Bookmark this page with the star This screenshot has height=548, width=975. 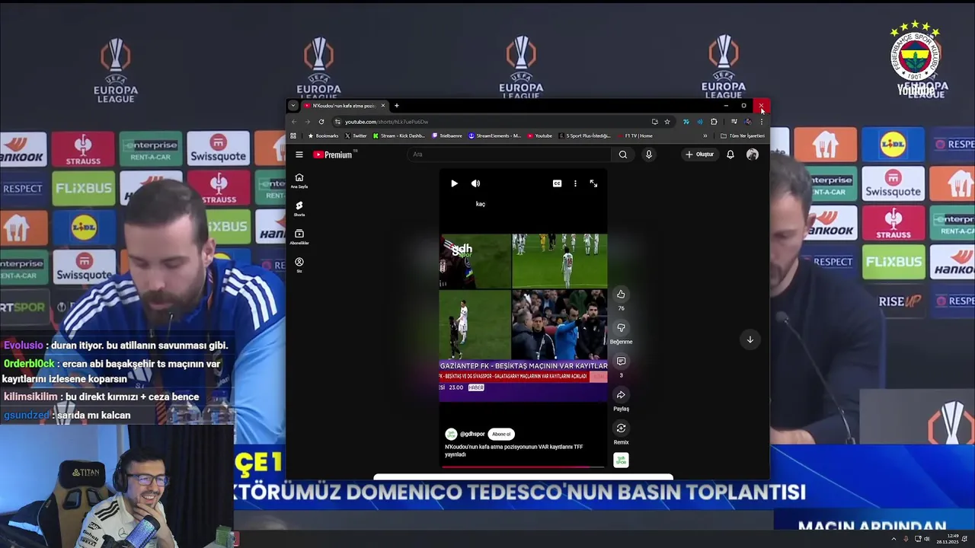(667, 122)
